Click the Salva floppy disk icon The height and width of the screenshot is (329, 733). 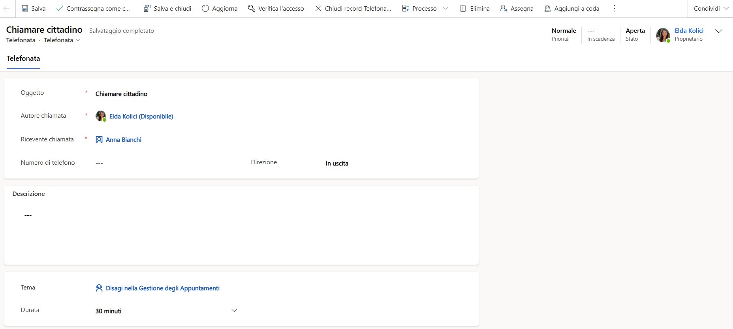25,8
